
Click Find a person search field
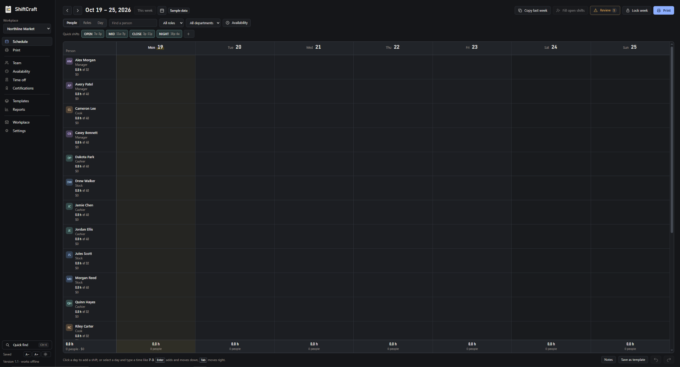[133, 23]
